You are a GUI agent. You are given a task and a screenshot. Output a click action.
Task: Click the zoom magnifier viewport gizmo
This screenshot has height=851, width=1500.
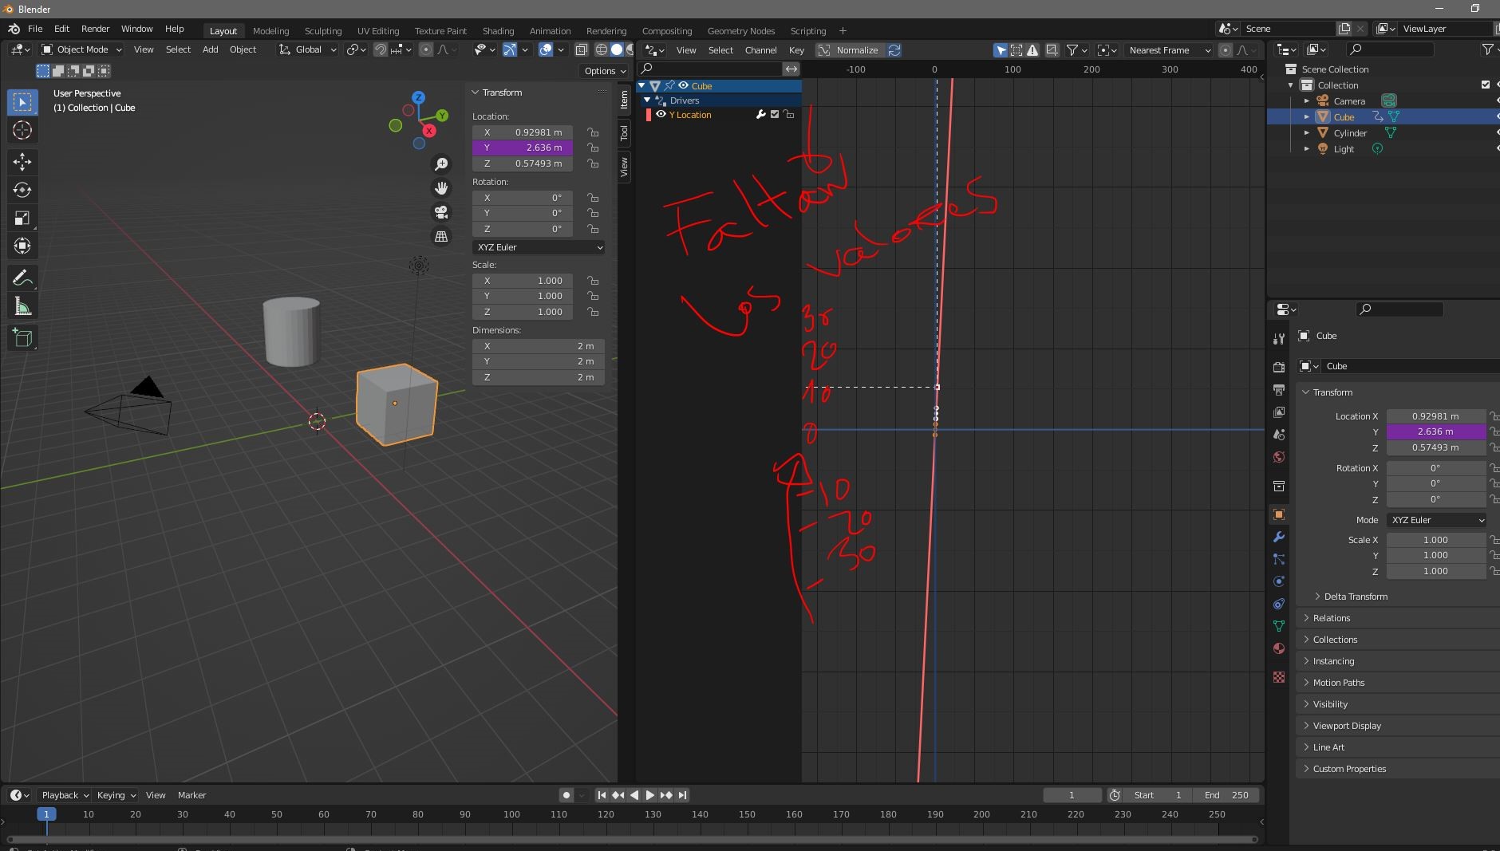tap(441, 164)
